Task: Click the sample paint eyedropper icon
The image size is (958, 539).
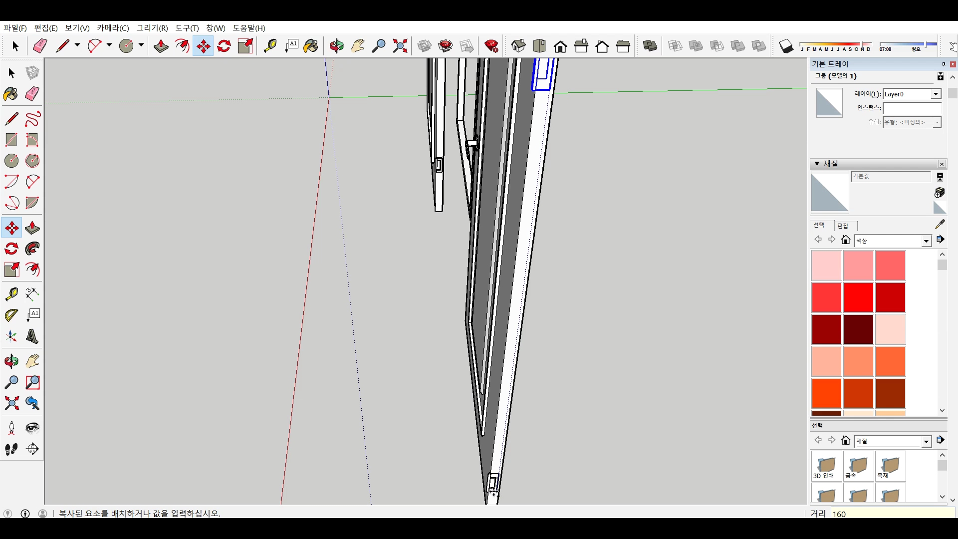Action: point(940,224)
